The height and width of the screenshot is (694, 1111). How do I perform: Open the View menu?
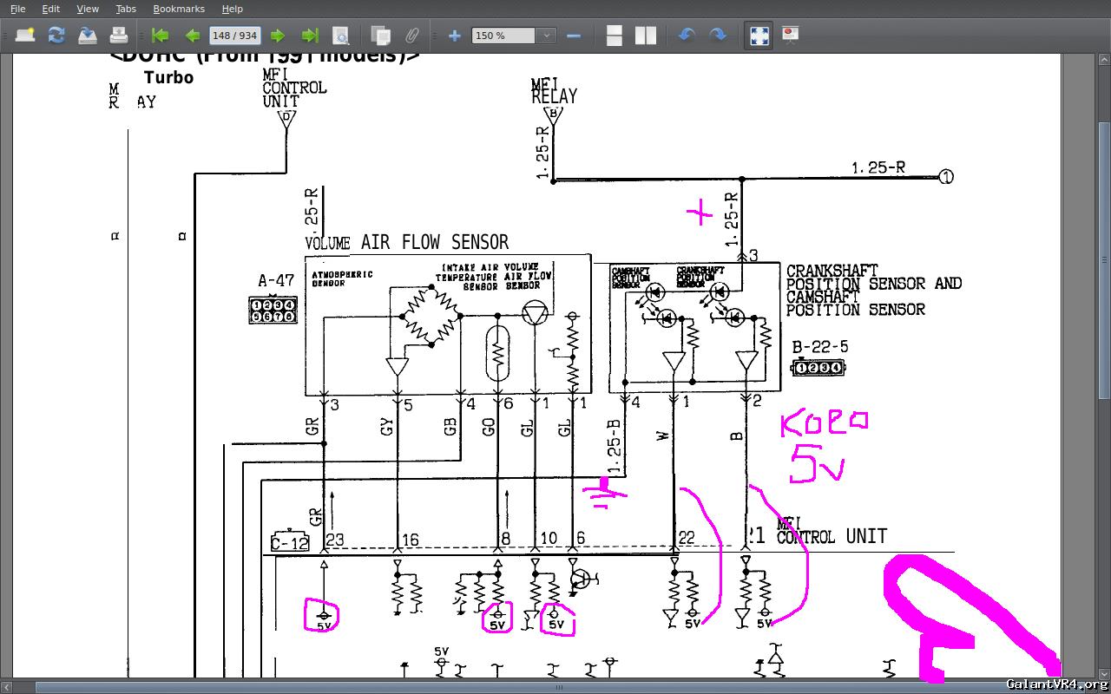(88, 9)
